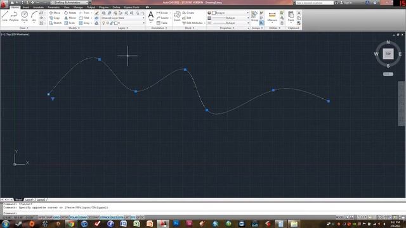Viewport: 406px width, 228px height.
Task: Click the Measure tool
Action: (272, 16)
